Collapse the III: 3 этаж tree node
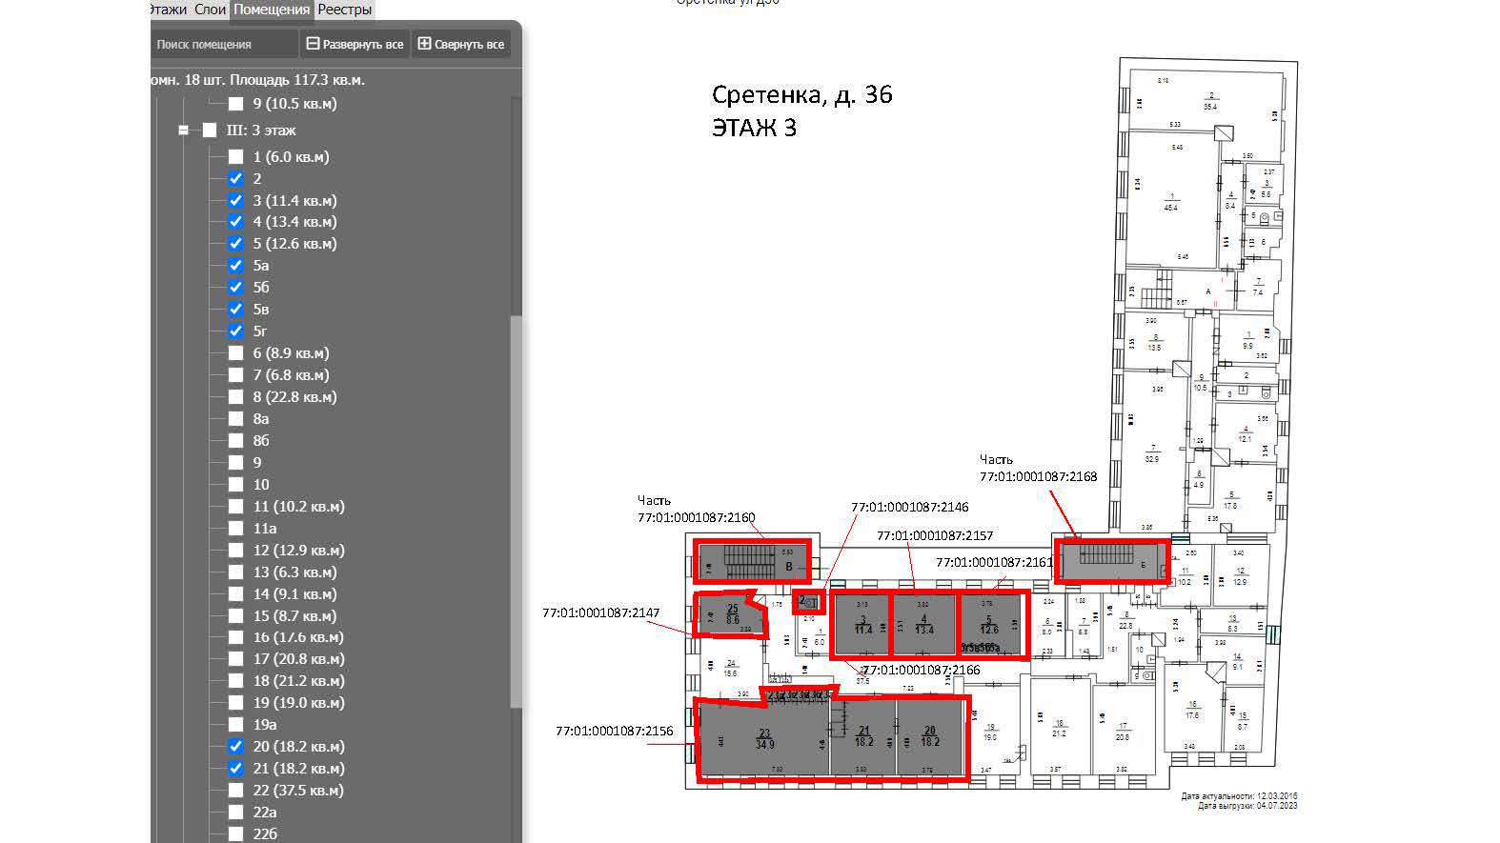Viewport: 1500px width, 843px height. [184, 130]
